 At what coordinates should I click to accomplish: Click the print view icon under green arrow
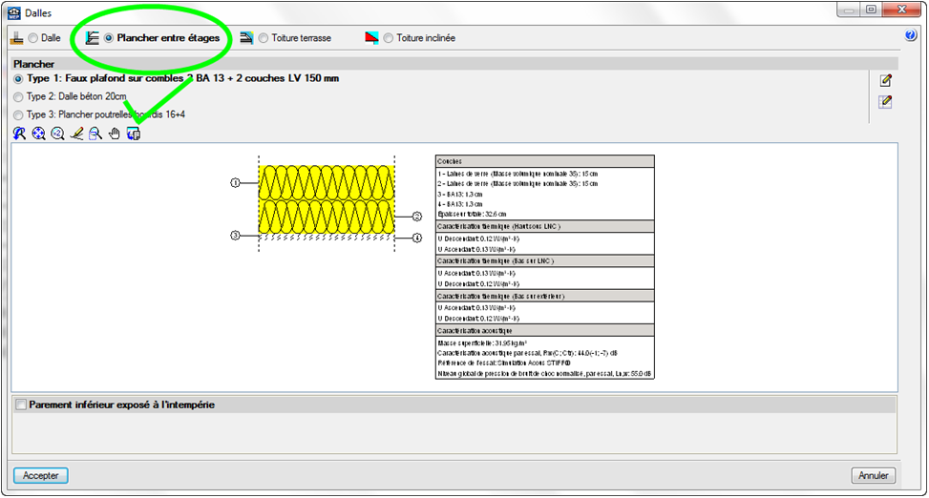click(x=134, y=134)
